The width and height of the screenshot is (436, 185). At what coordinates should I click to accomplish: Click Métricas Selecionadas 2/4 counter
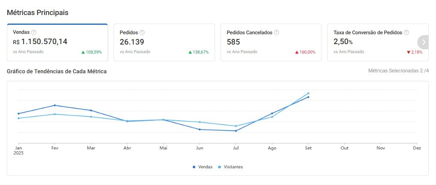[398, 71]
